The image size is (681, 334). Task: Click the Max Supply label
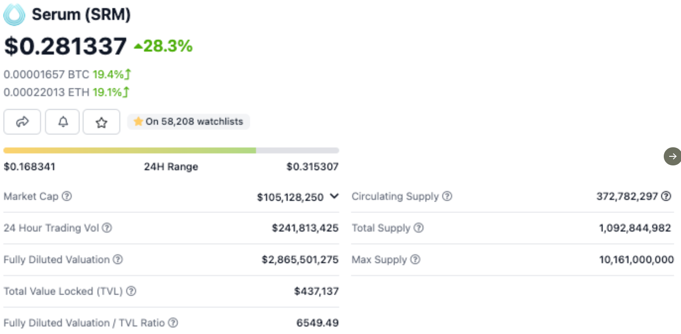pos(379,260)
